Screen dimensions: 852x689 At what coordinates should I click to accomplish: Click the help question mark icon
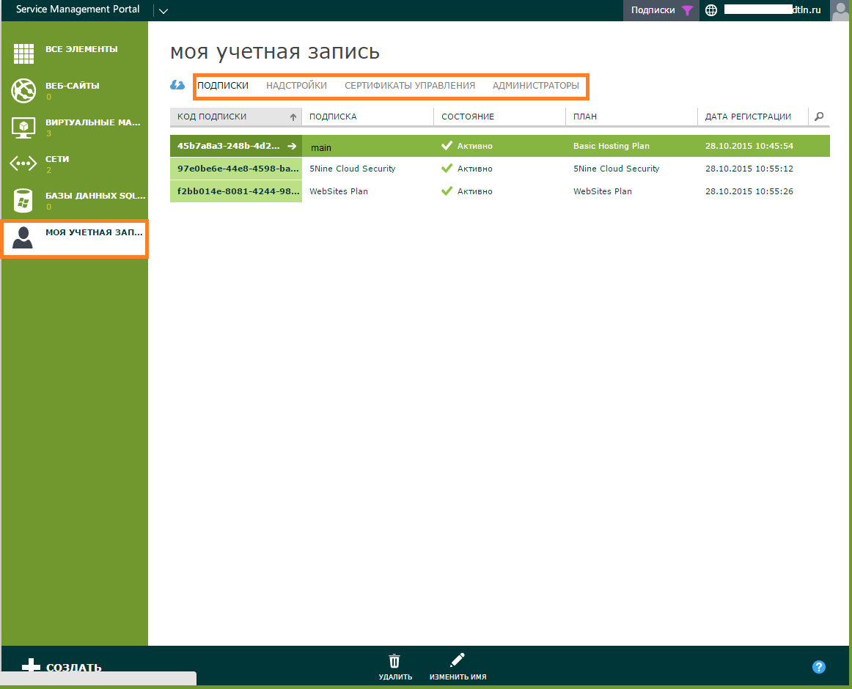pyautogui.click(x=819, y=667)
